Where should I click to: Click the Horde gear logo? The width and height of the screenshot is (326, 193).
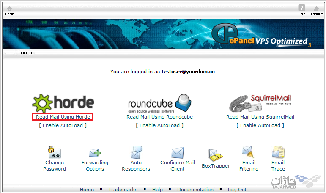(63, 103)
